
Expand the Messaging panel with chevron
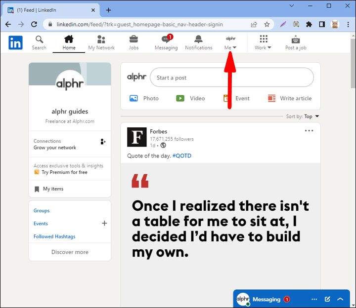point(340,299)
